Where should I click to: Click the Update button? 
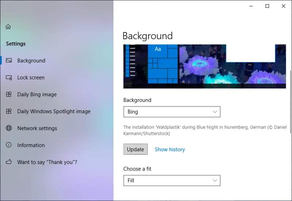[135, 149]
